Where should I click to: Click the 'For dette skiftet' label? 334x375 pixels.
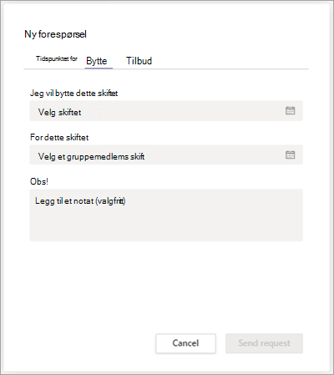pyautogui.click(x=59, y=137)
